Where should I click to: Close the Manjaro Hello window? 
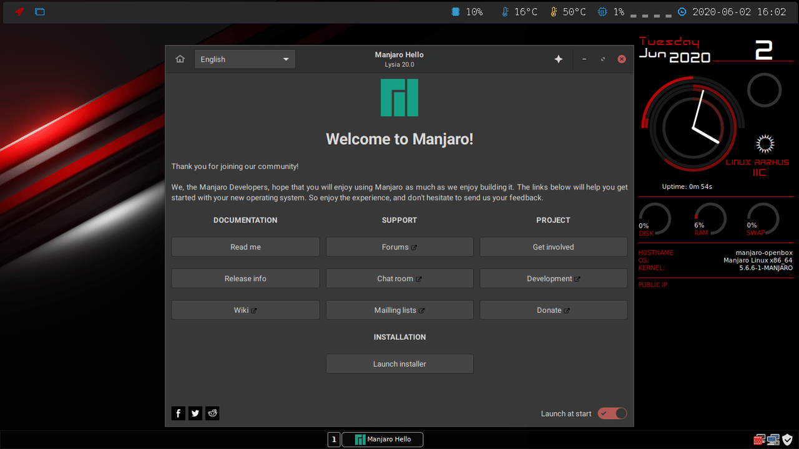[x=622, y=59]
